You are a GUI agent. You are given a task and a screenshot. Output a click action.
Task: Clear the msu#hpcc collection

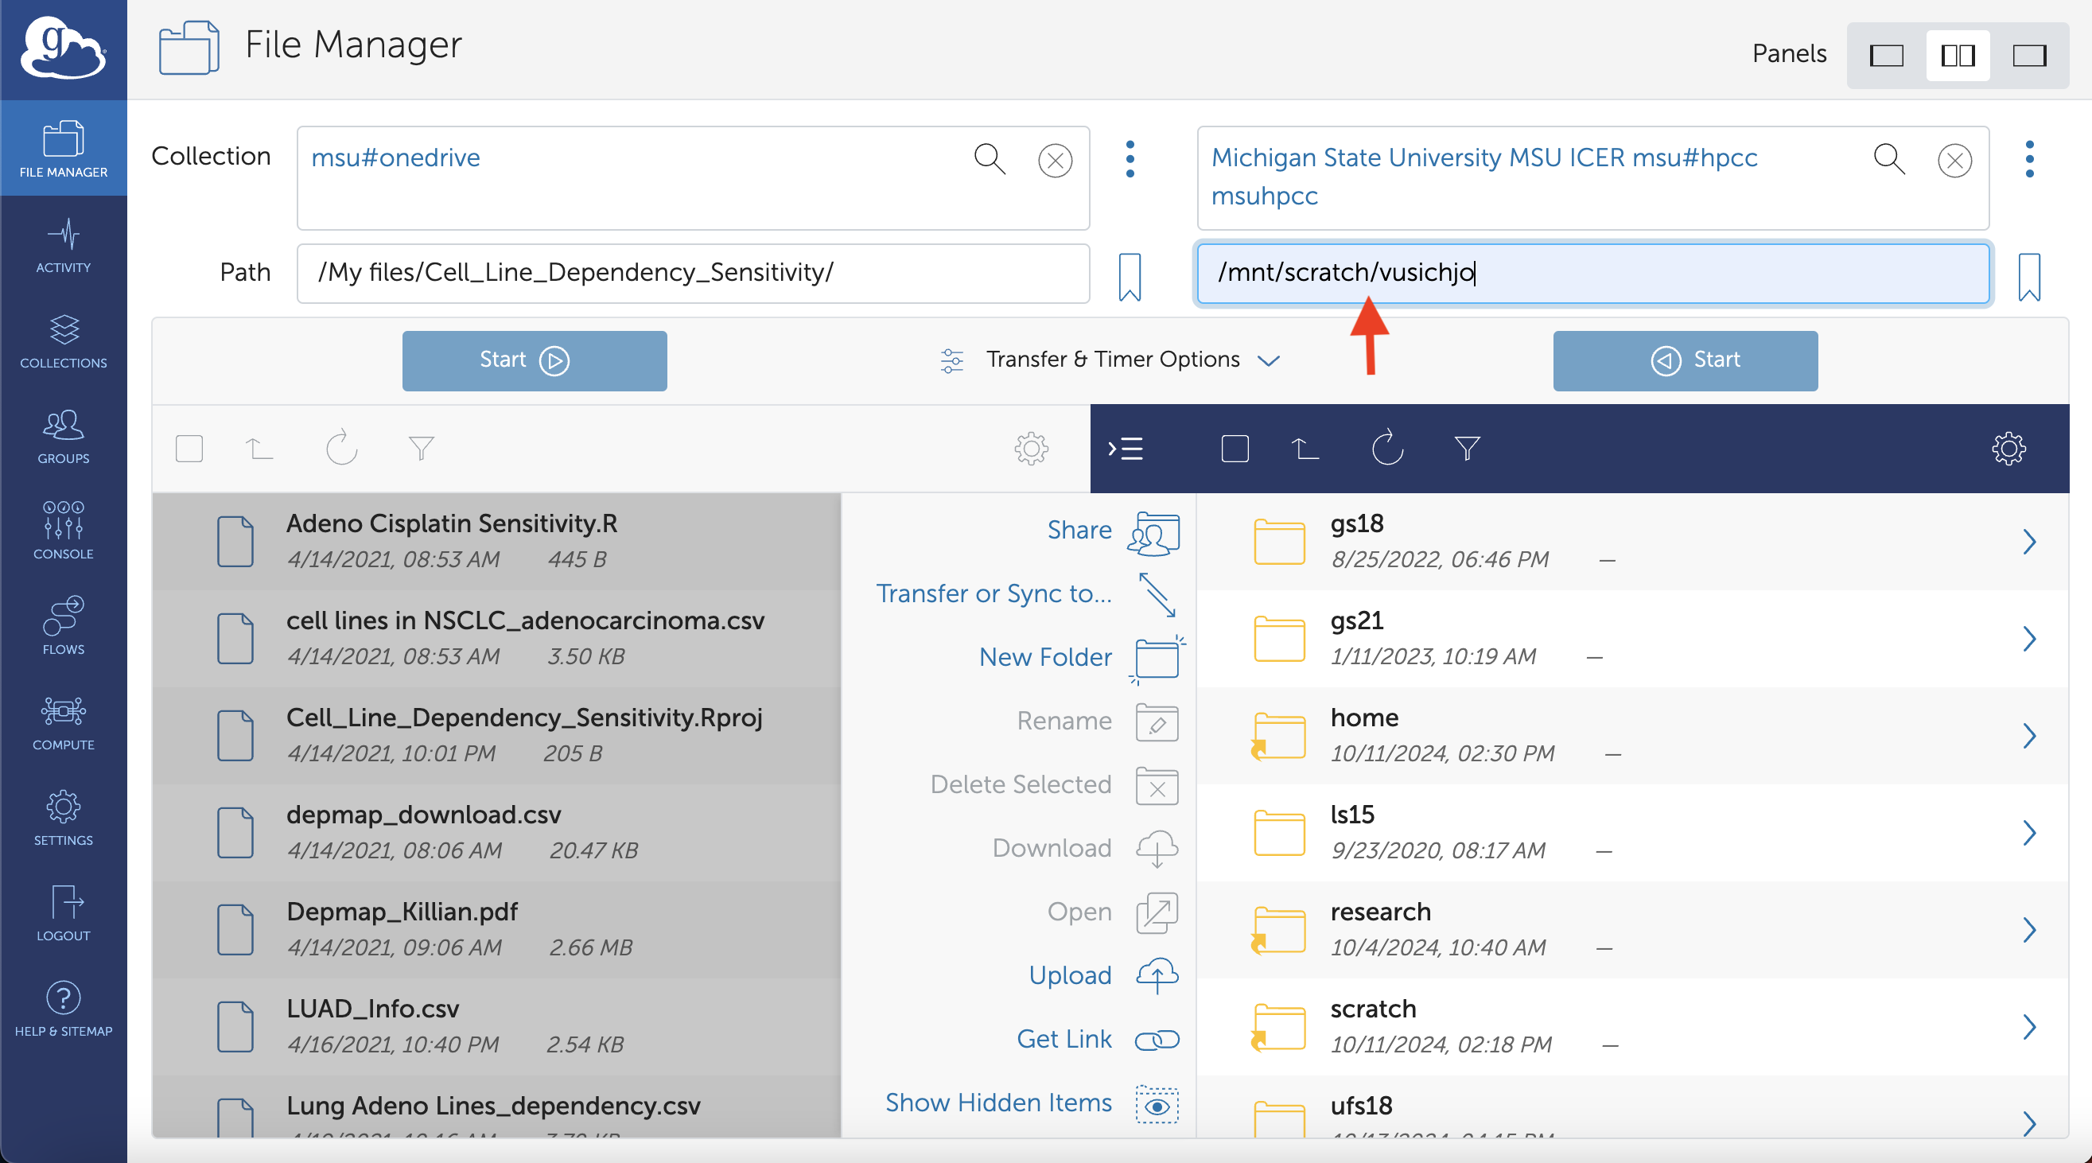tap(1954, 160)
